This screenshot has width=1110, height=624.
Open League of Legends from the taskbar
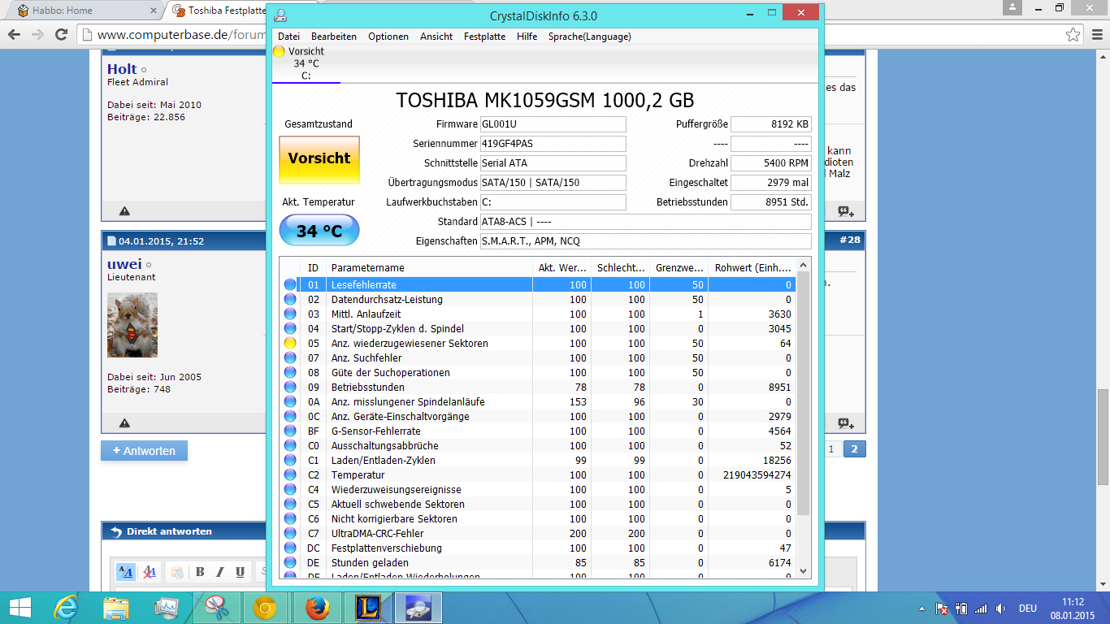click(x=367, y=608)
